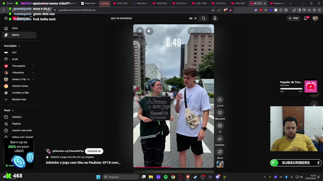Open Spotify from the taskbar
Viewport: 323px width, 181px height.
[166, 177]
